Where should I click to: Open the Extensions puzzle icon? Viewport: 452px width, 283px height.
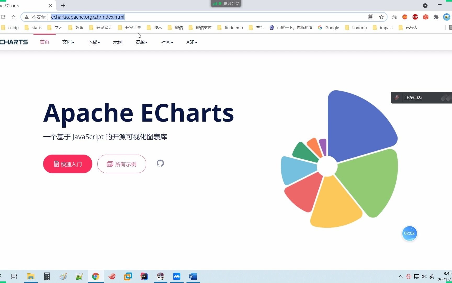tap(436, 17)
